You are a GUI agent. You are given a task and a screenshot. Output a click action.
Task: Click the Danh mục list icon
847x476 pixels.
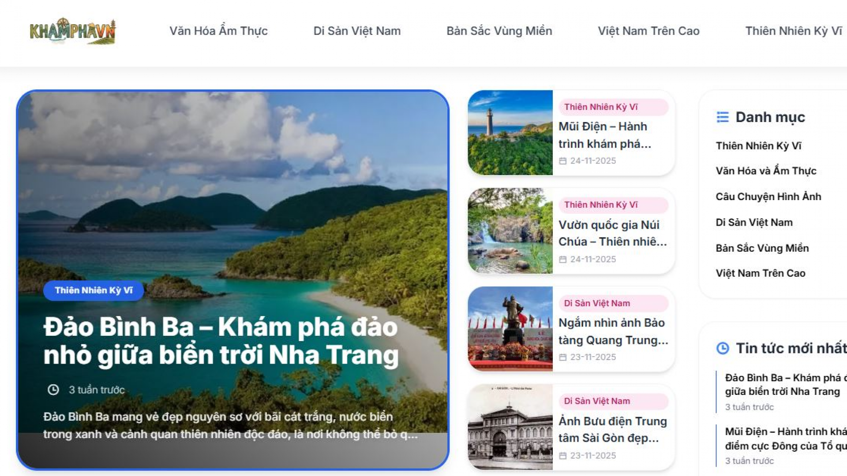[723, 117]
